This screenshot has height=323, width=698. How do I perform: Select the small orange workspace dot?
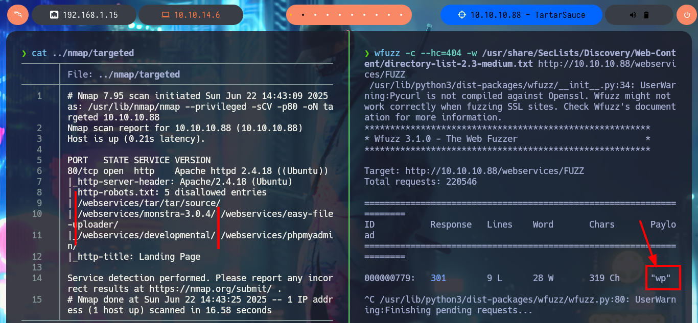(x=290, y=15)
